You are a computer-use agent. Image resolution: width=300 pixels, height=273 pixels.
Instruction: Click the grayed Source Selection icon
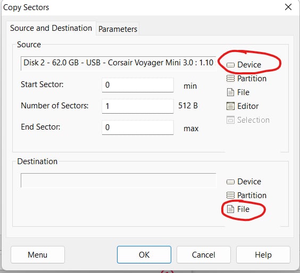(x=230, y=120)
